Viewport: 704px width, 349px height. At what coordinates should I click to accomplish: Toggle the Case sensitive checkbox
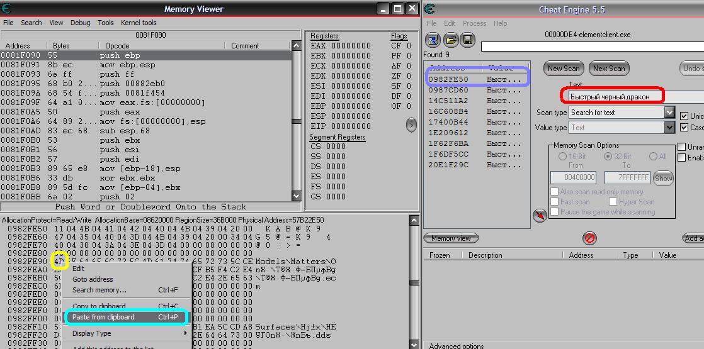pyautogui.click(x=684, y=128)
